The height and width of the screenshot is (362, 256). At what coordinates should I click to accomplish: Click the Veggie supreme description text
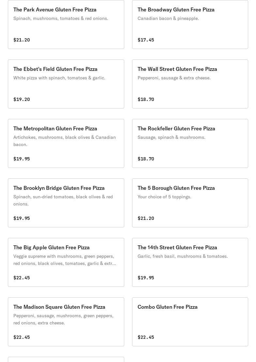pyautogui.click(x=65, y=260)
